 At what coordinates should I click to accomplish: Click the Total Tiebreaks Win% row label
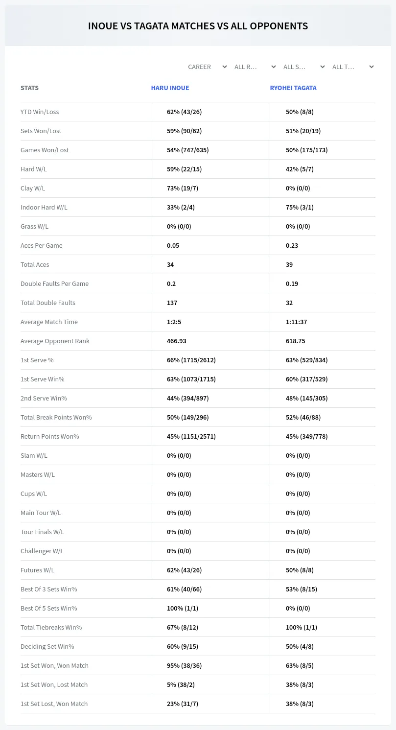[51, 627]
